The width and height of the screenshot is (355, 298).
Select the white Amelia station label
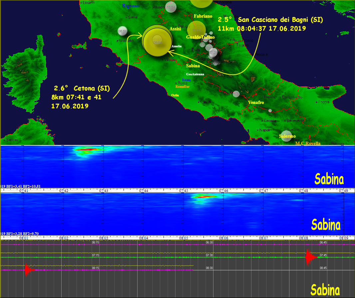[177, 46]
